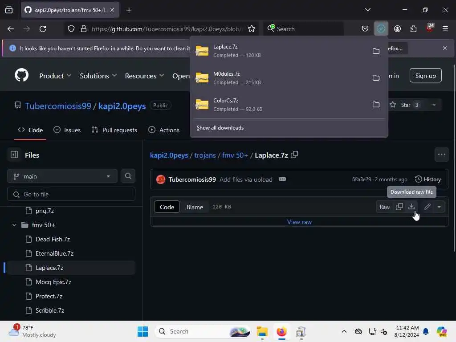Click Show all downloads
Viewport: 456px width, 342px height.
(220, 128)
